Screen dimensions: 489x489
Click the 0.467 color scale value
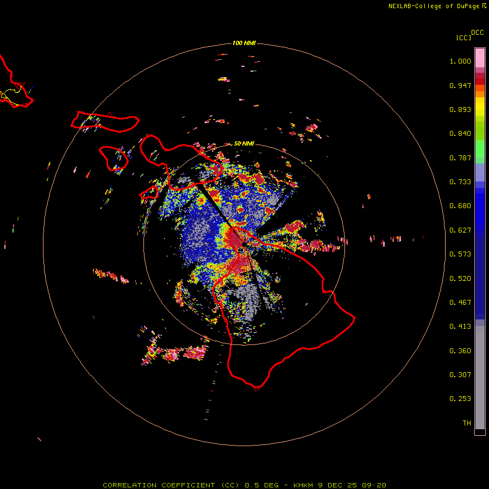tap(460, 303)
